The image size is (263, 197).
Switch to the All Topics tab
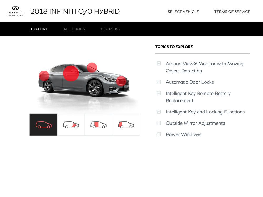(74, 29)
